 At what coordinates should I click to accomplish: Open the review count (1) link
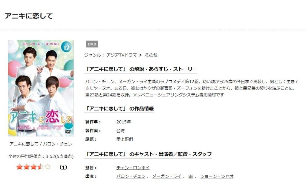(x=63, y=167)
